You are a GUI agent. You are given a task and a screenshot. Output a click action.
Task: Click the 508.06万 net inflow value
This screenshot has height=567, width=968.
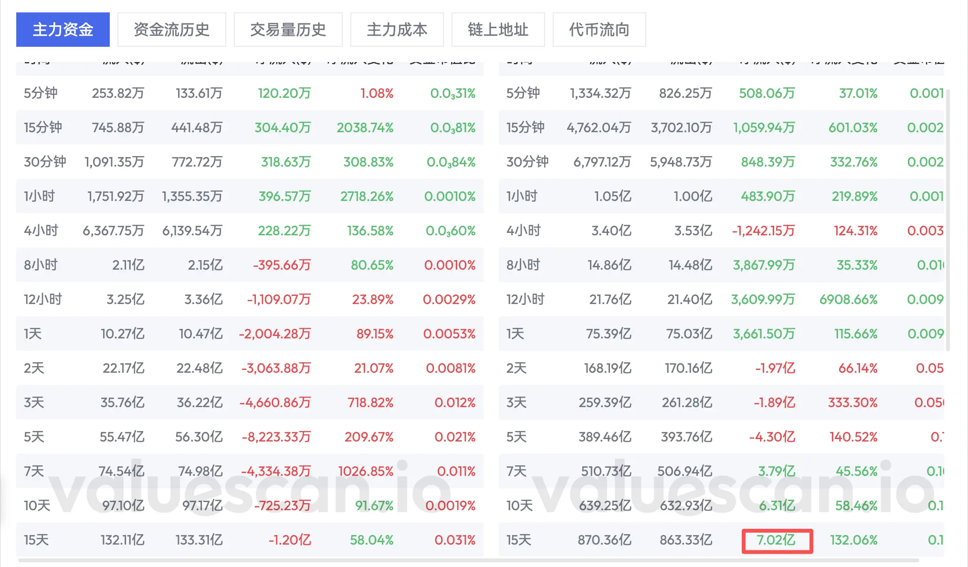point(767,93)
